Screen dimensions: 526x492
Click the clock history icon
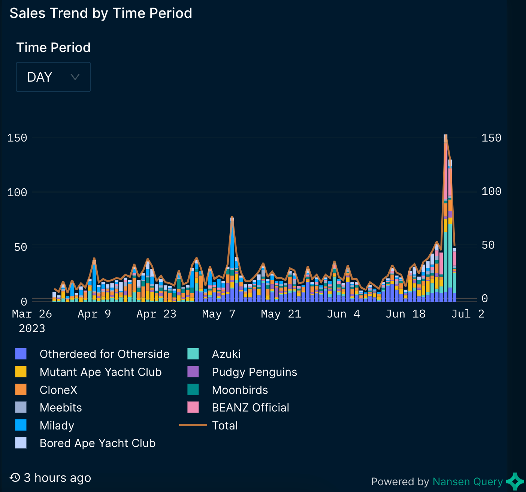pyautogui.click(x=15, y=477)
